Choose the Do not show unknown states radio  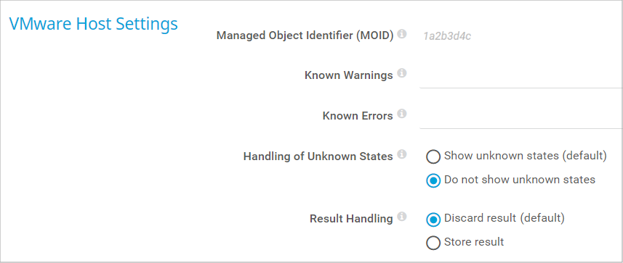[x=433, y=180]
